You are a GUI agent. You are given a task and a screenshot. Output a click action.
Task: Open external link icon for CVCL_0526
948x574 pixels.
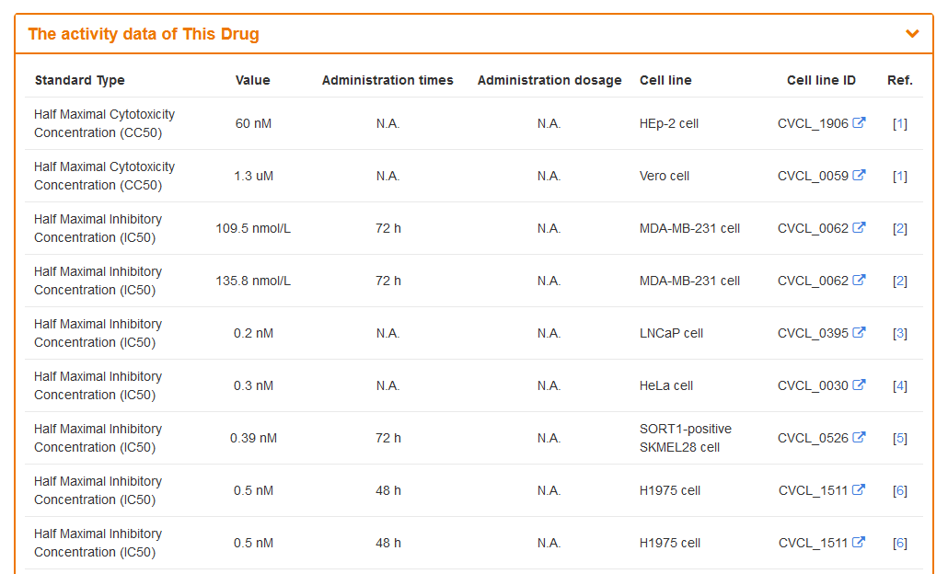(x=859, y=437)
